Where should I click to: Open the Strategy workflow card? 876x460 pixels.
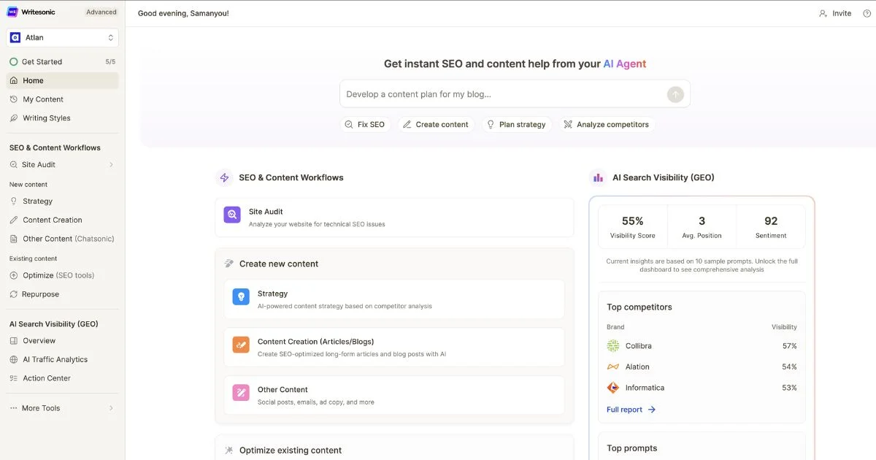coord(394,299)
